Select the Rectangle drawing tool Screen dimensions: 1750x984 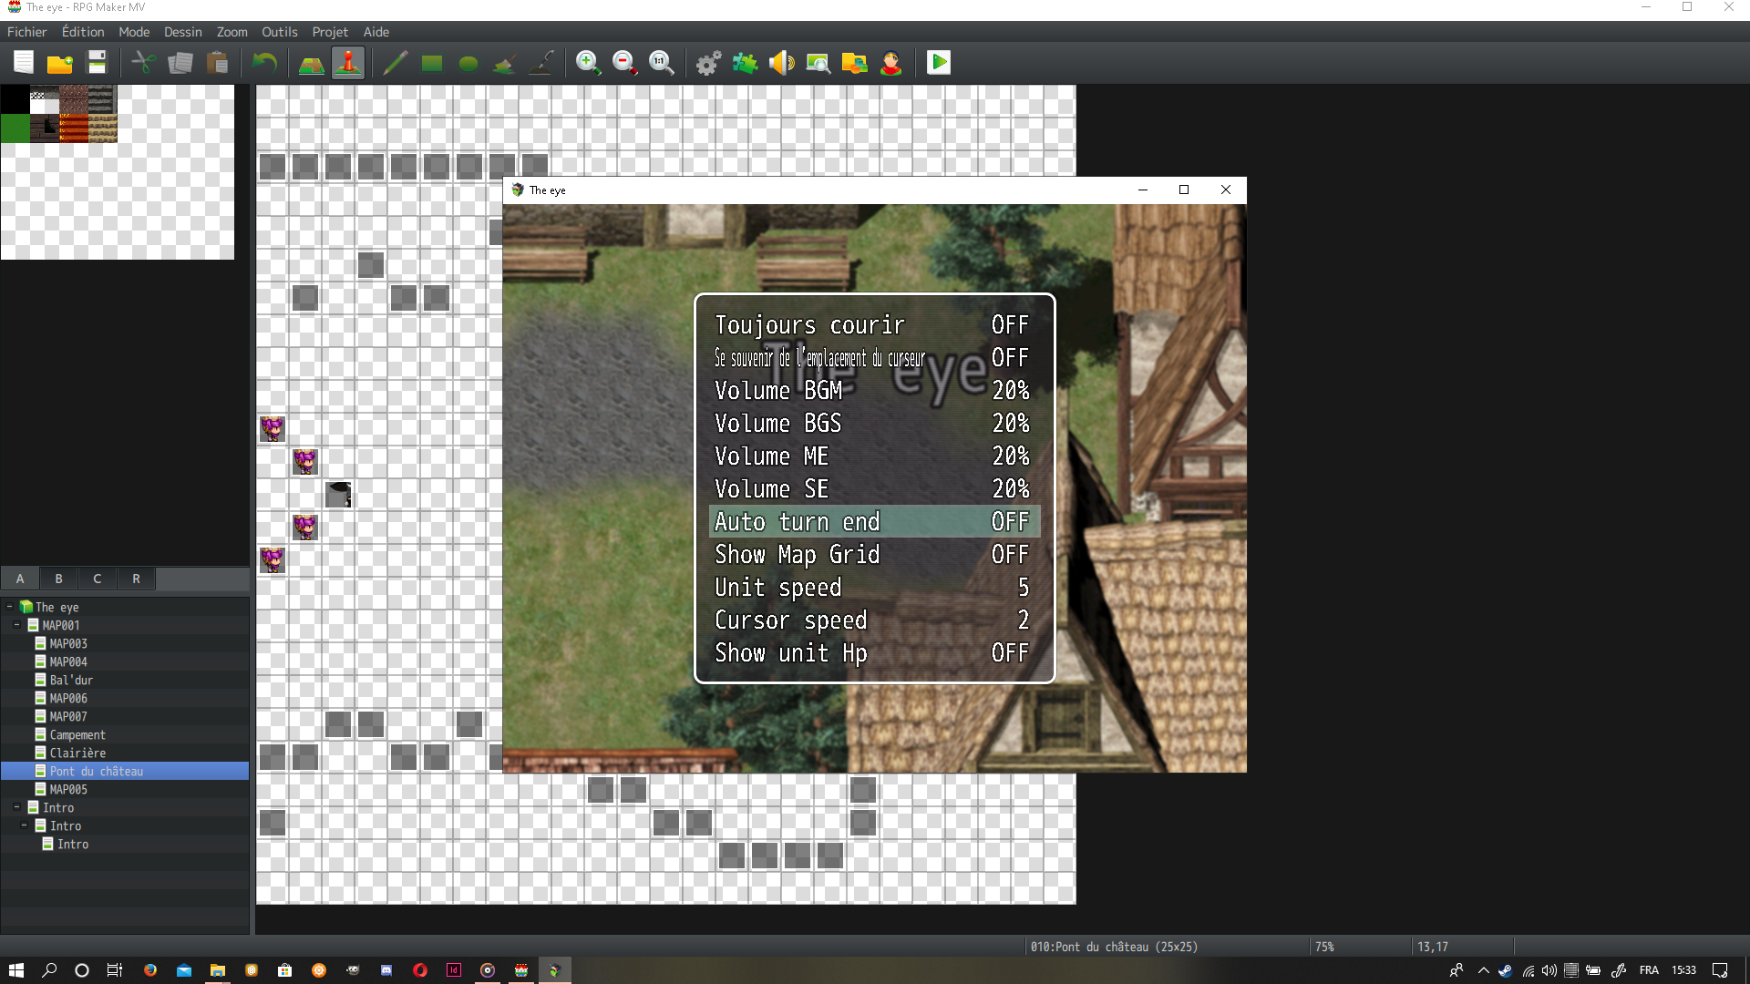pyautogui.click(x=432, y=63)
